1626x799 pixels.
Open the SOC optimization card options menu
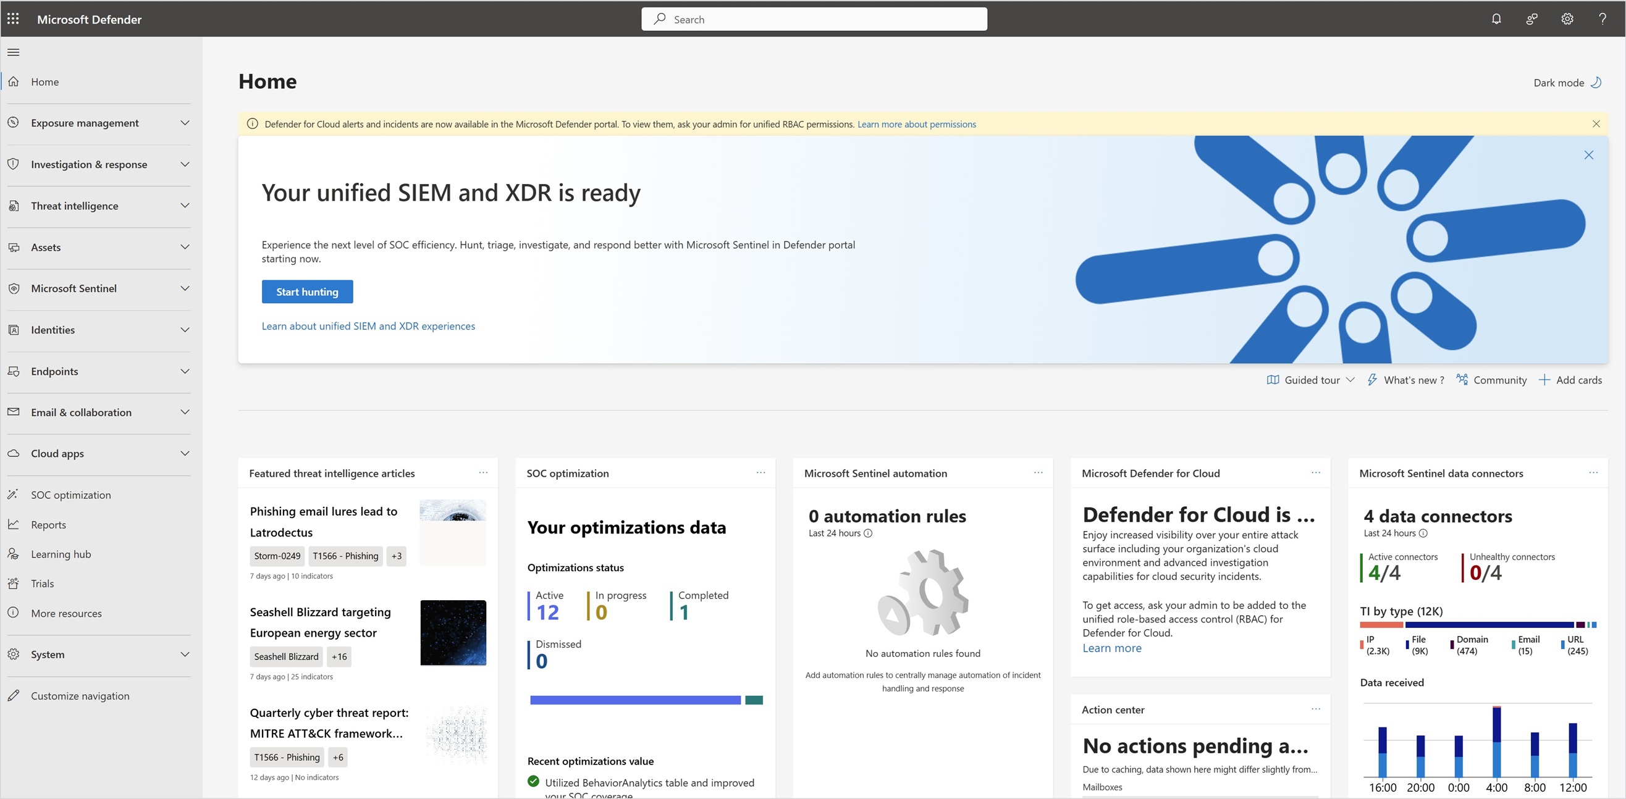[x=760, y=473]
